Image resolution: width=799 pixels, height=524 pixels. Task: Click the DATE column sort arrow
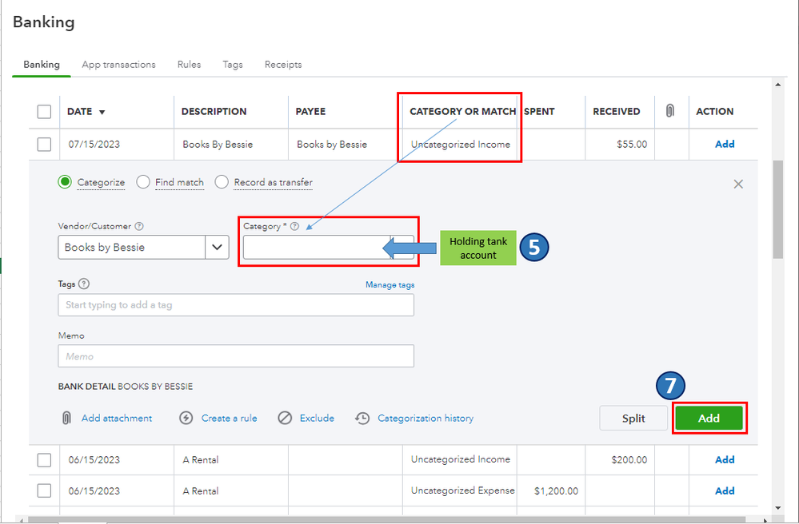[x=102, y=112]
